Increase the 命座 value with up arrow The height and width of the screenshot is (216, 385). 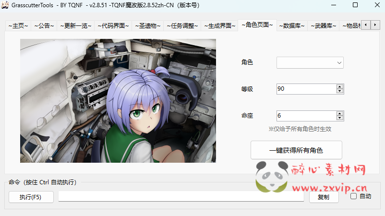click(x=340, y=113)
